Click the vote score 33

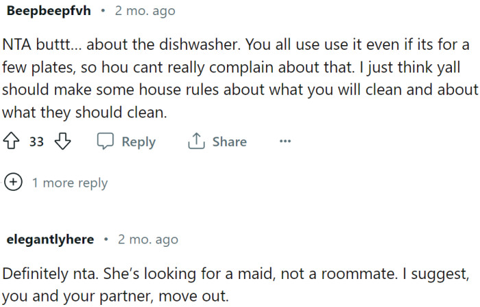(37, 142)
